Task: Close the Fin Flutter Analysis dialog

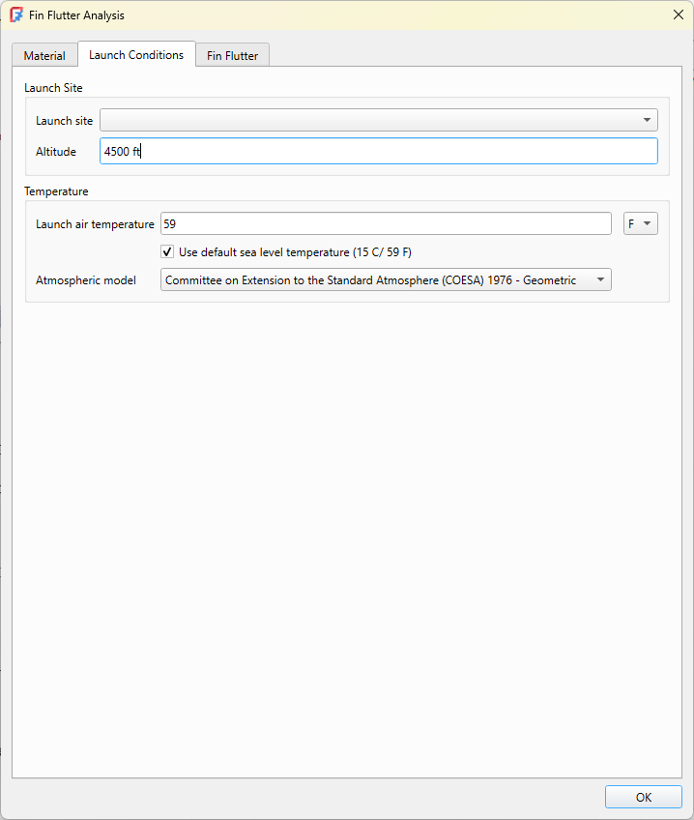Action: point(677,15)
